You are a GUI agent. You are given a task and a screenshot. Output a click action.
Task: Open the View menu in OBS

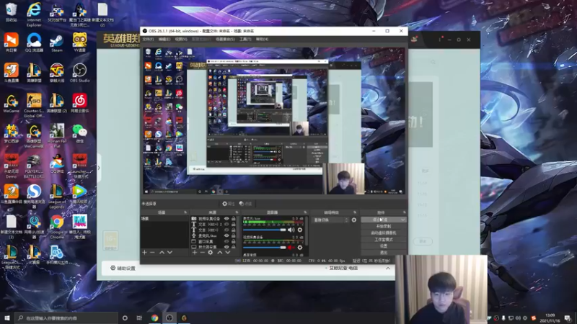click(181, 40)
